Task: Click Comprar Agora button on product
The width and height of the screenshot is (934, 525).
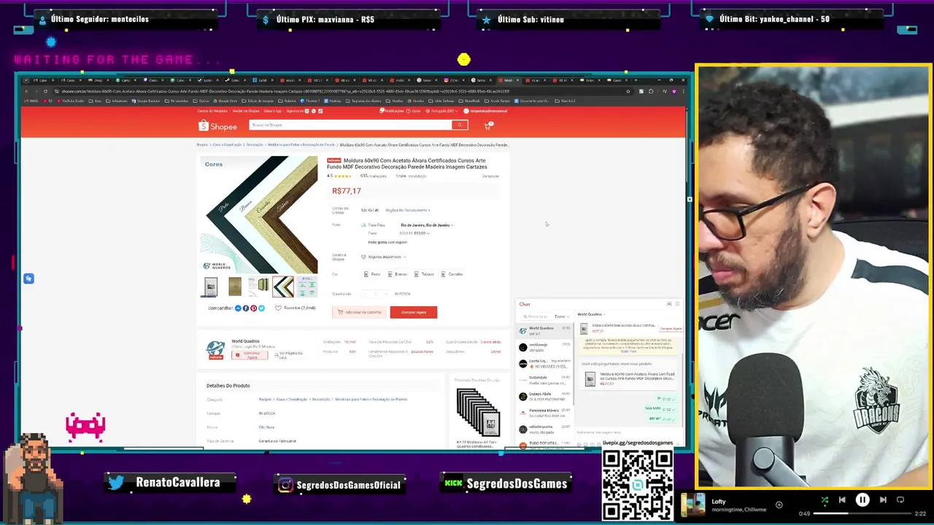Action: pyautogui.click(x=413, y=312)
